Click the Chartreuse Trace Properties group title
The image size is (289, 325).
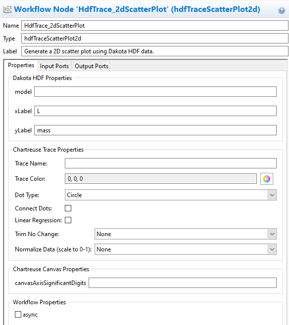(x=48, y=150)
